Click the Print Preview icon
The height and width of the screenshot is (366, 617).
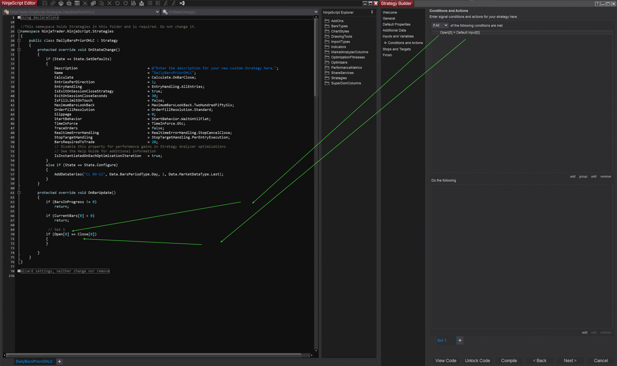click(69, 3)
